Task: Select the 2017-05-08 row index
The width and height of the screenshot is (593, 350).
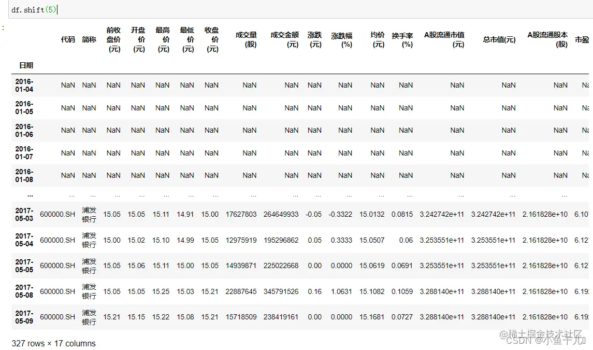Action: (24, 291)
